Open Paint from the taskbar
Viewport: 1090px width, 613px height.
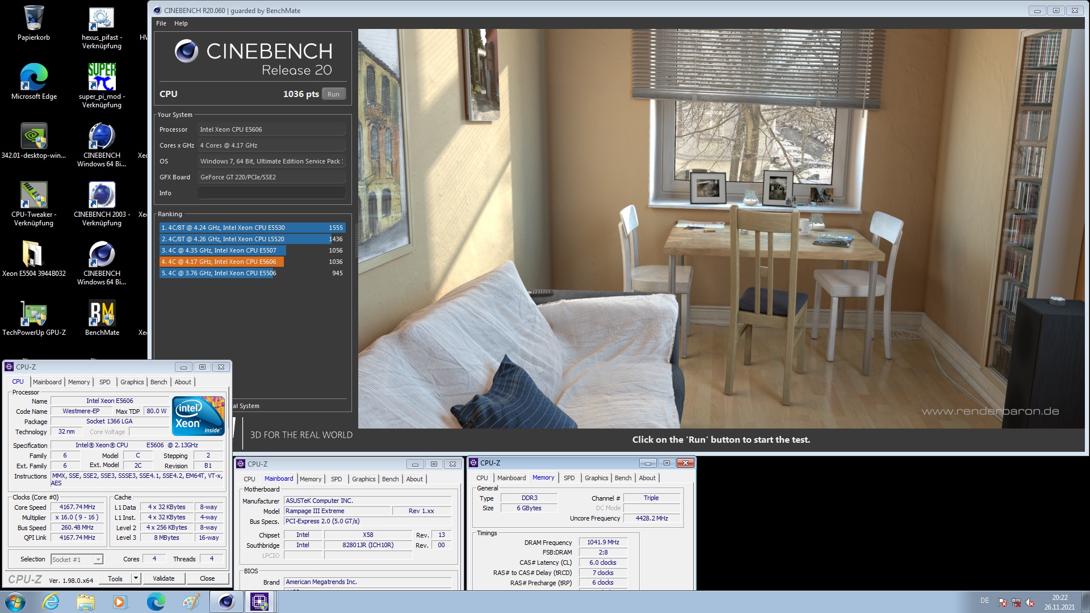click(x=191, y=602)
